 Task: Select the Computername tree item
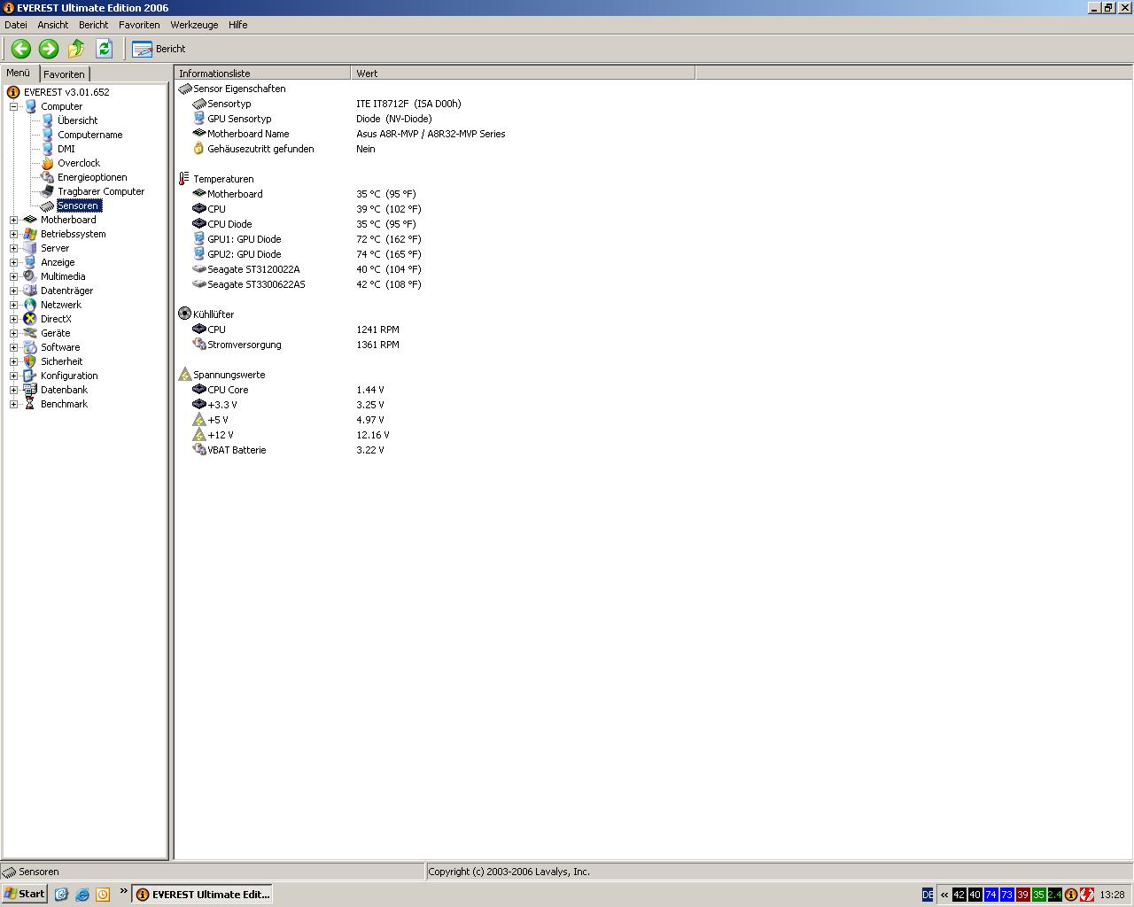89,135
